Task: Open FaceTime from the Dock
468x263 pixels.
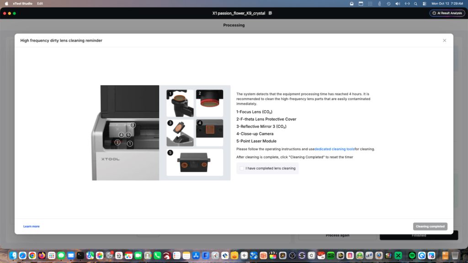Action: point(138,256)
